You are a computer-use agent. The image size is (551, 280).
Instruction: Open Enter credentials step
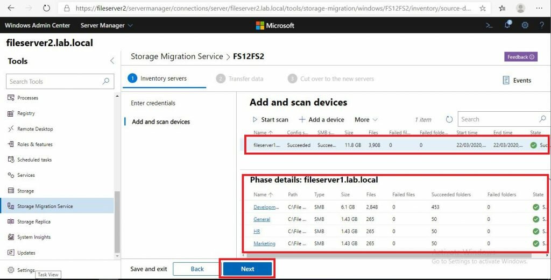[x=153, y=103]
